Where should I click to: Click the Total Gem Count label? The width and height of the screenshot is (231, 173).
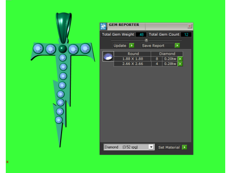pos(164,35)
